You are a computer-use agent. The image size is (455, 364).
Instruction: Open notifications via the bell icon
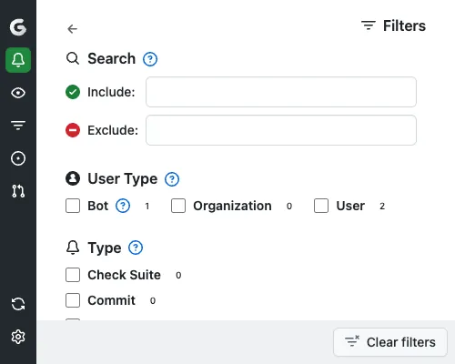click(x=18, y=60)
